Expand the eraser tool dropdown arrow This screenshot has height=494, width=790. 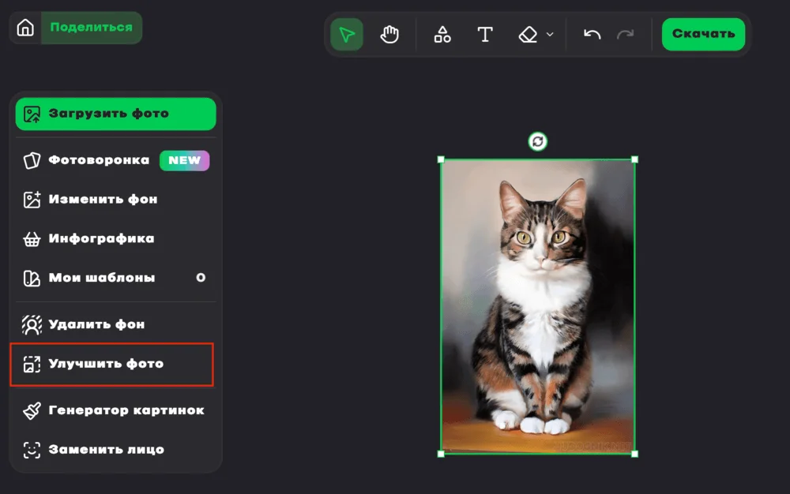[550, 34]
